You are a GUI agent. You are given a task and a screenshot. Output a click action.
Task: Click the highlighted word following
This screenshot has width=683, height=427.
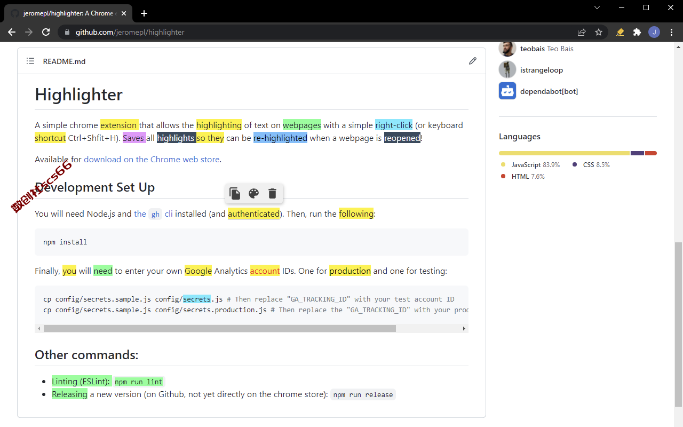[x=356, y=213]
